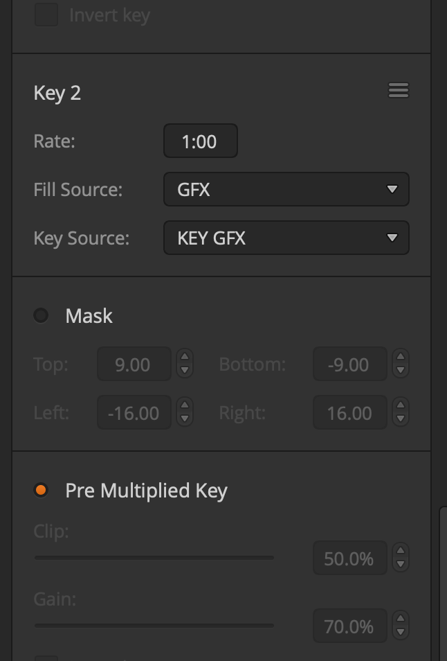Decrease the mask Left value
447x661 pixels.
[x=185, y=419]
